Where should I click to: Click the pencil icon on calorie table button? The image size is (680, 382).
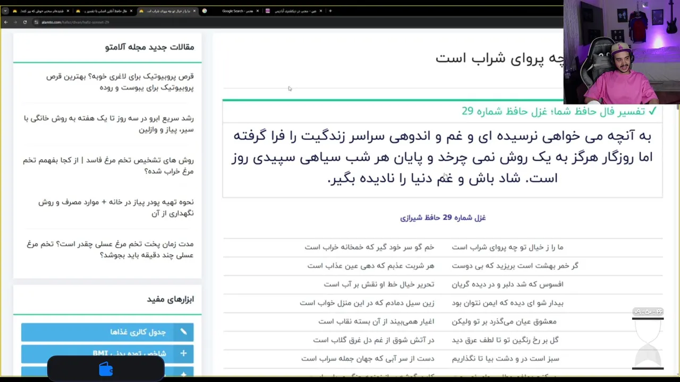pyautogui.click(x=183, y=332)
